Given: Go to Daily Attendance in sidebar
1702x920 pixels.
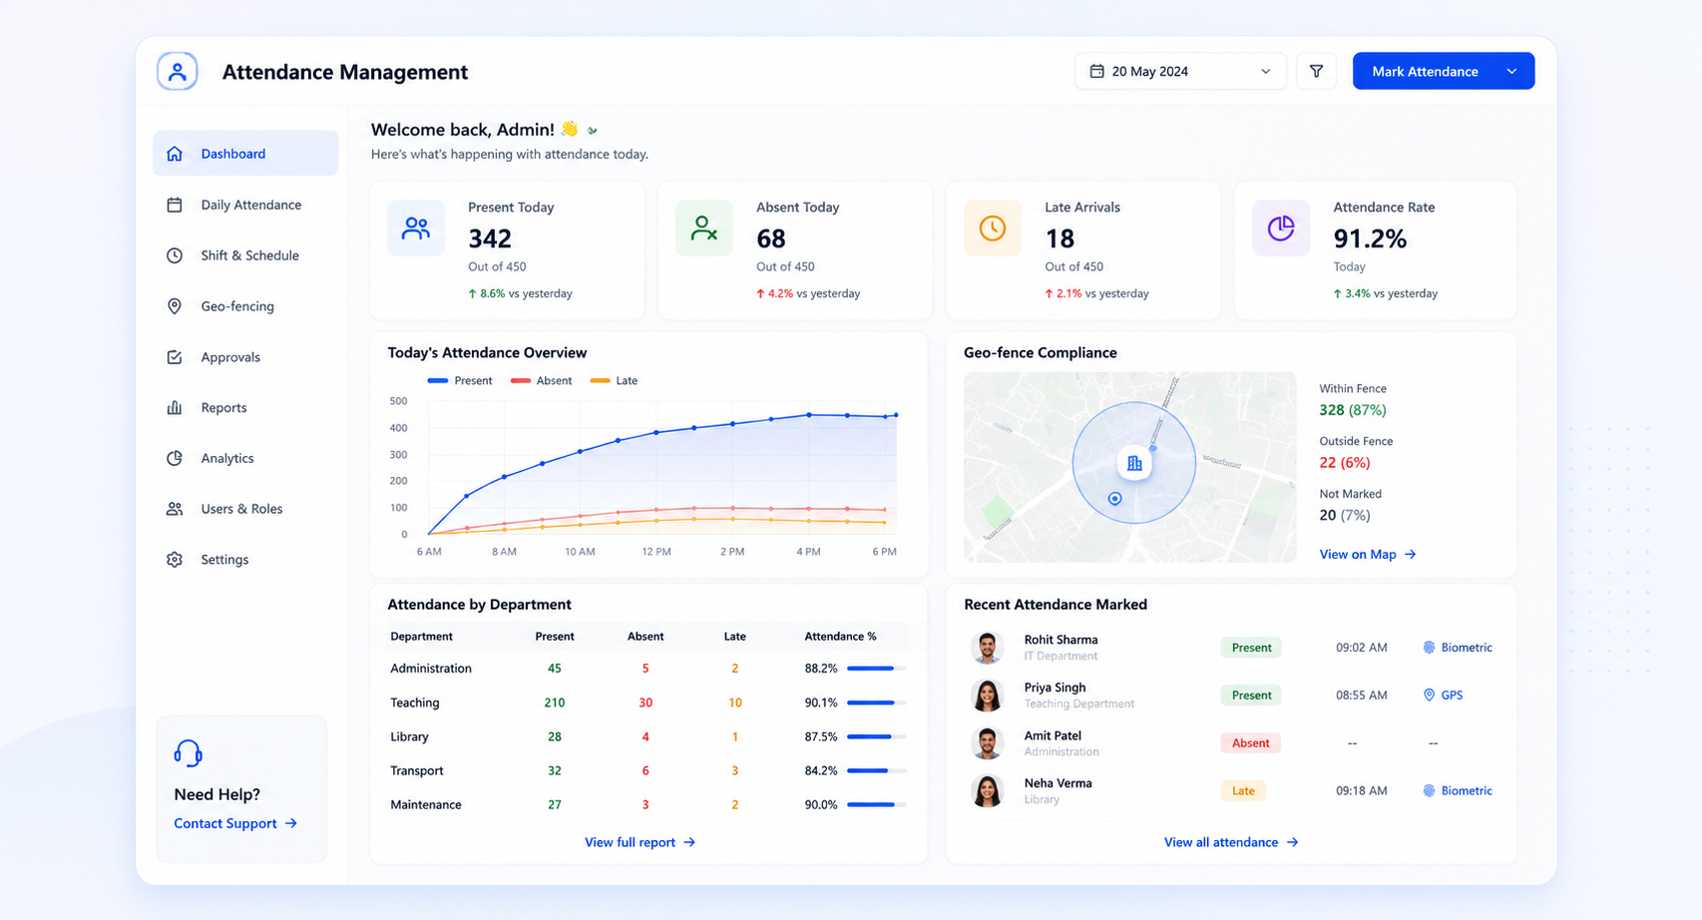Looking at the screenshot, I should pos(245,205).
